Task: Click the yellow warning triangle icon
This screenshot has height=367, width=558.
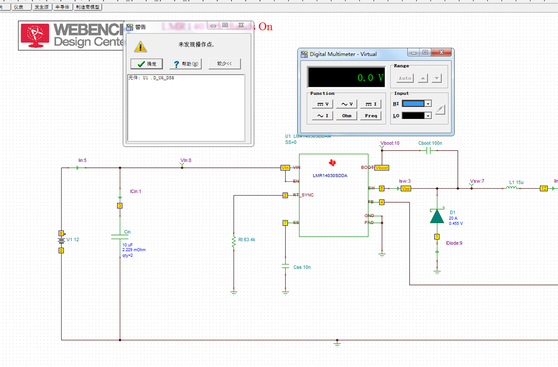Action: pos(141,46)
